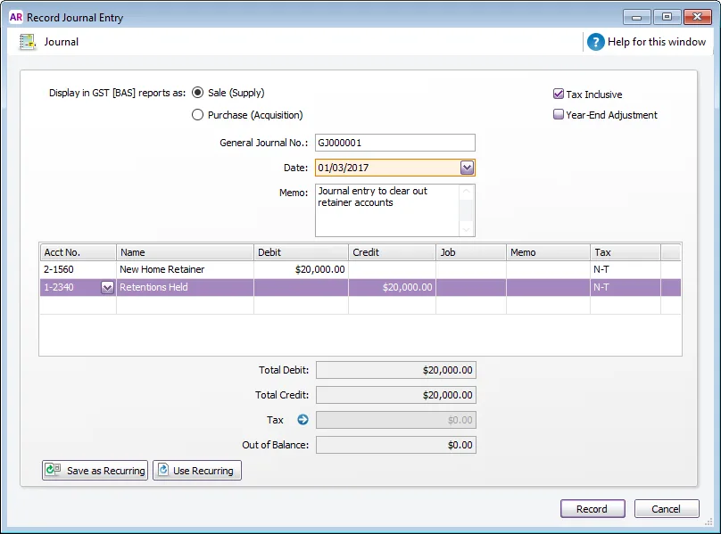Click the Out of Balance value field
721x534 pixels.
pos(396,444)
